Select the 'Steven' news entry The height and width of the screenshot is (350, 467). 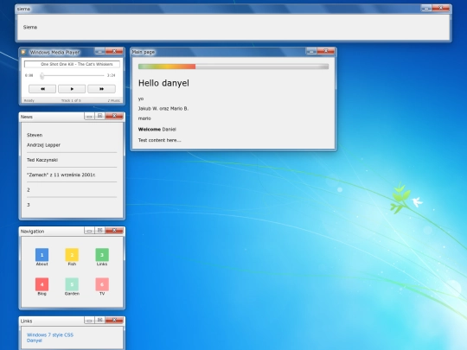pyautogui.click(x=35, y=135)
